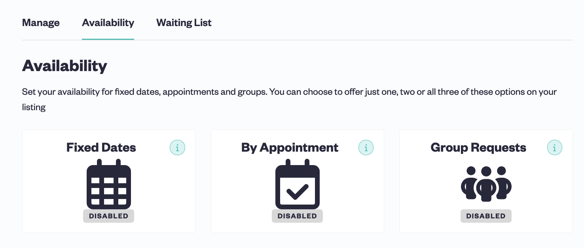Click the Availability page heading

(64, 66)
